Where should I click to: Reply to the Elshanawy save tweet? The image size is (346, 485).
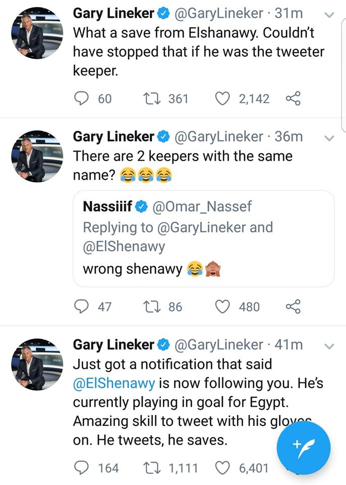pyautogui.click(x=82, y=99)
